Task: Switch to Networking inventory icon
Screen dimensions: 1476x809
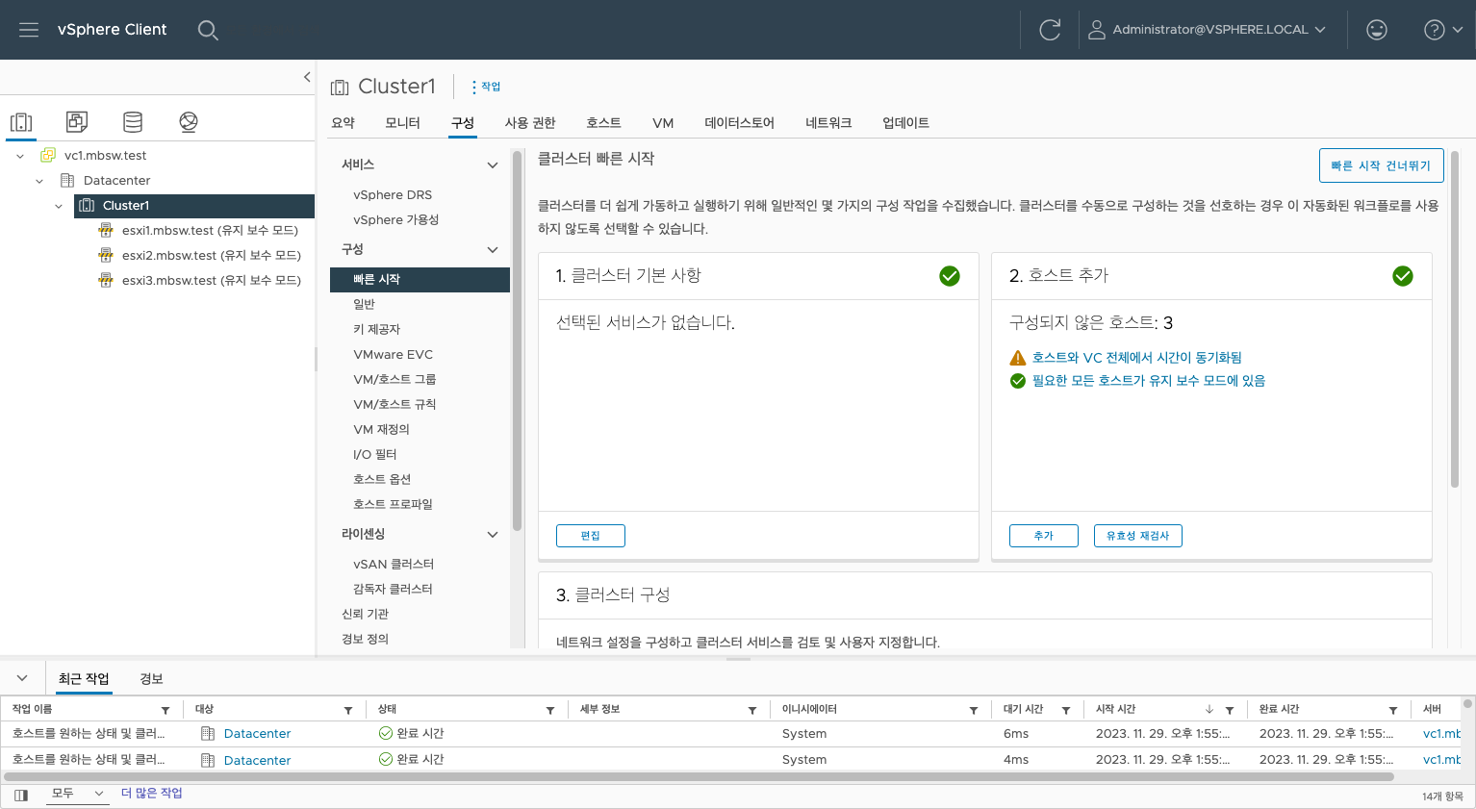Action: [x=189, y=122]
